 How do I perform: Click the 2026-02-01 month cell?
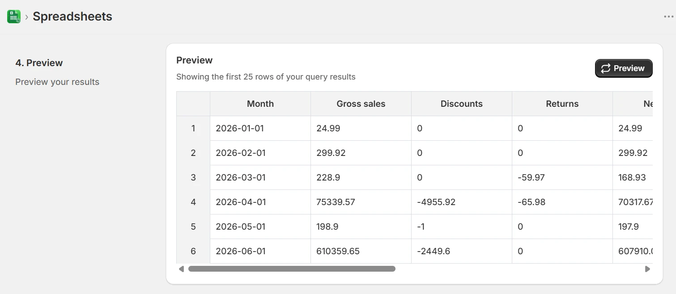pyautogui.click(x=260, y=153)
